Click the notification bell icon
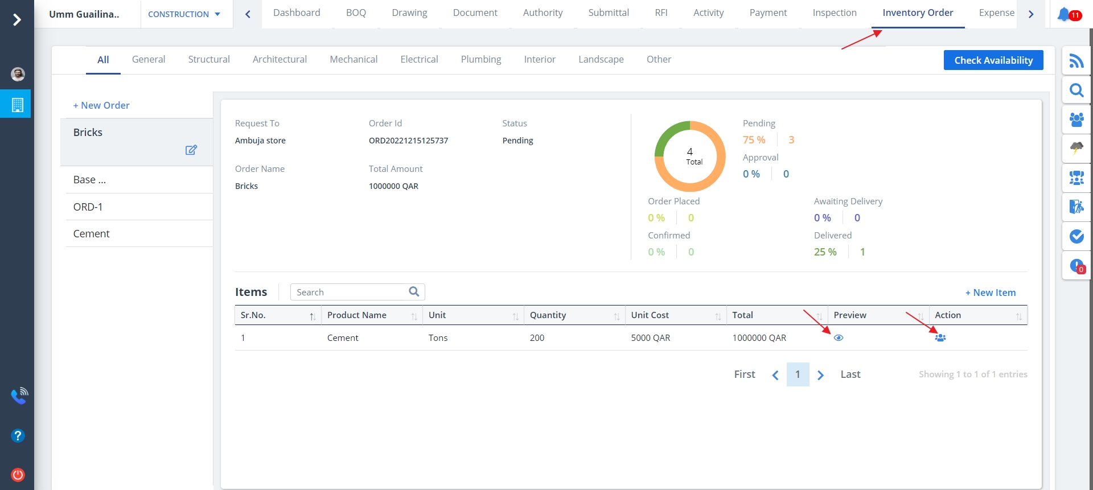Image resolution: width=1093 pixels, height=490 pixels. tap(1065, 14)
